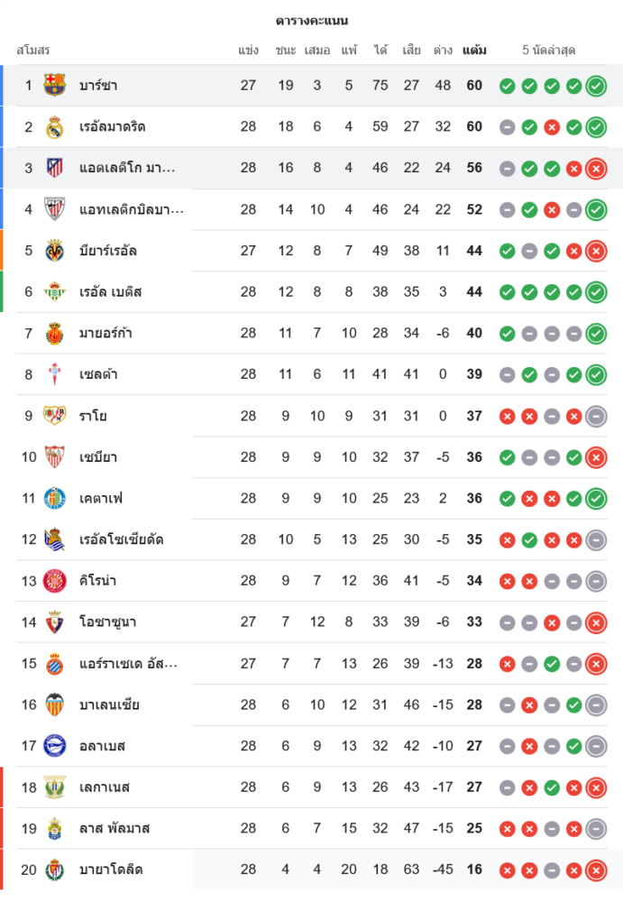Open the เซลต้า team row
The width and height of the screenshot is (623, 902).
tap(98, 374)
